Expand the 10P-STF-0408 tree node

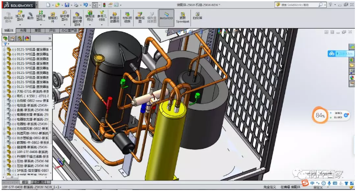4,152
